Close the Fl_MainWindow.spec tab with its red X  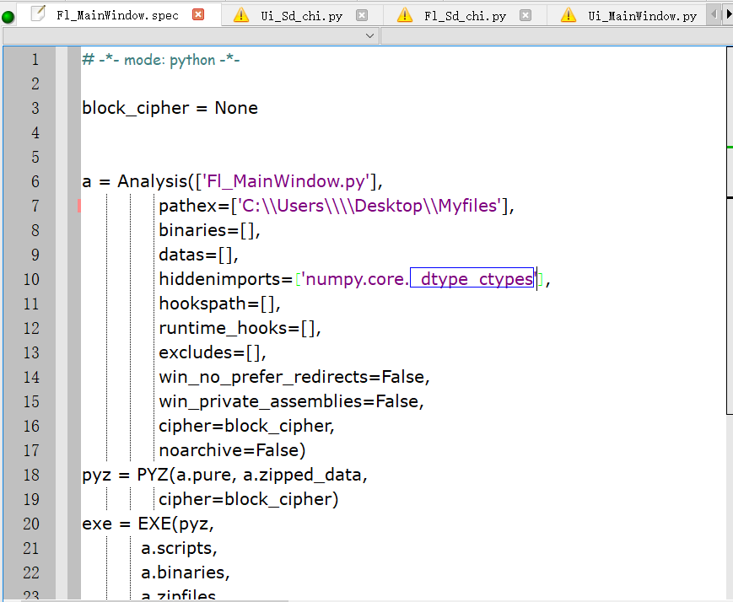coord(199,14)
